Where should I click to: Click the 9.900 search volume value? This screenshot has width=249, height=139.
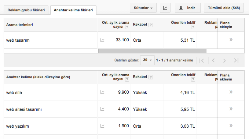123,92
